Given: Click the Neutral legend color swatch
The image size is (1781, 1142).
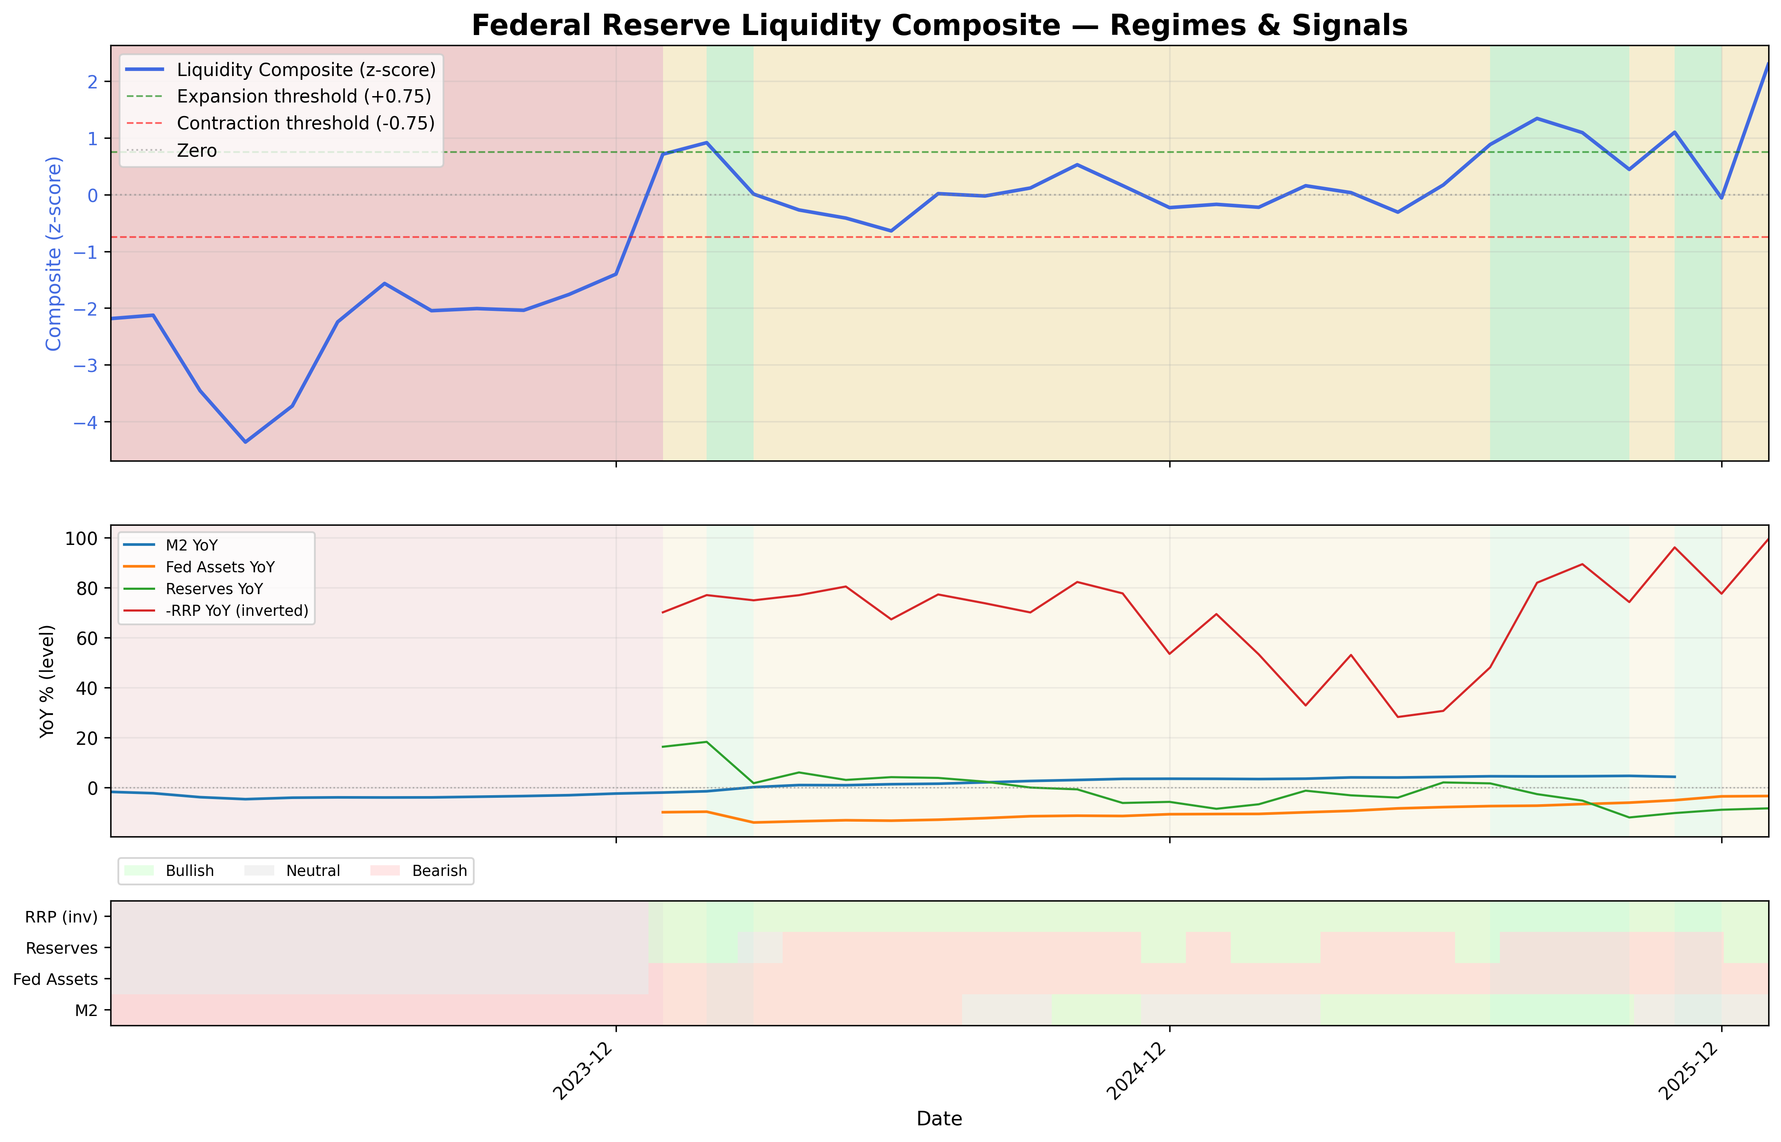Looking at the screenshot, I should coord(260,870).
